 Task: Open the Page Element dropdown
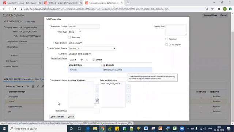click(75, 43)
